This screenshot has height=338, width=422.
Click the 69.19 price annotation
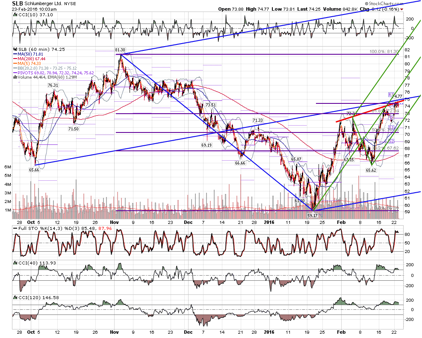tap(207, 145)
